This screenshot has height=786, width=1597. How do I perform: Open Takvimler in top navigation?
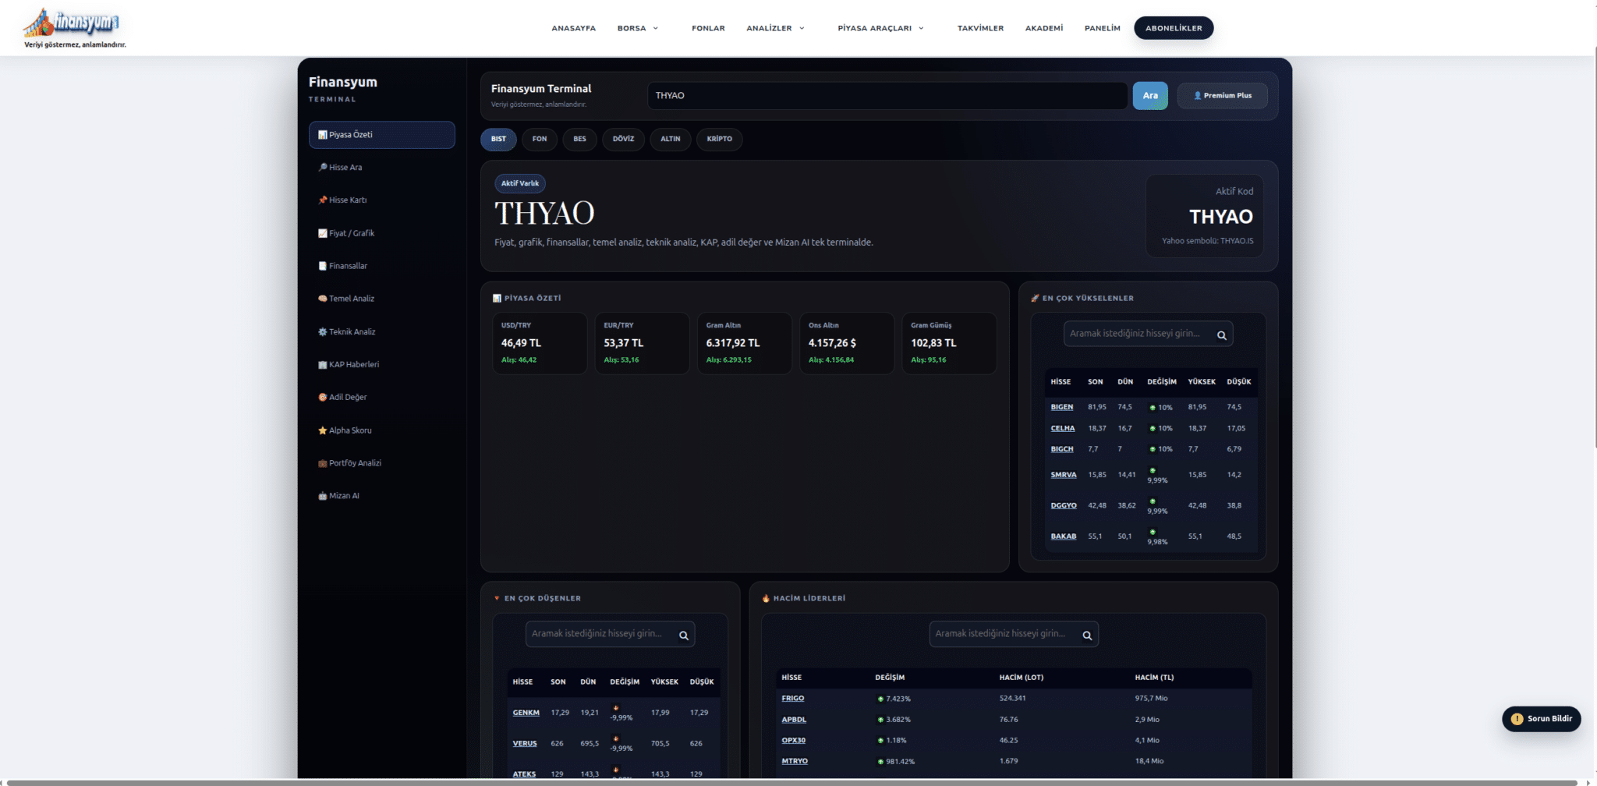pyautogui.click(x=980, y=28)
